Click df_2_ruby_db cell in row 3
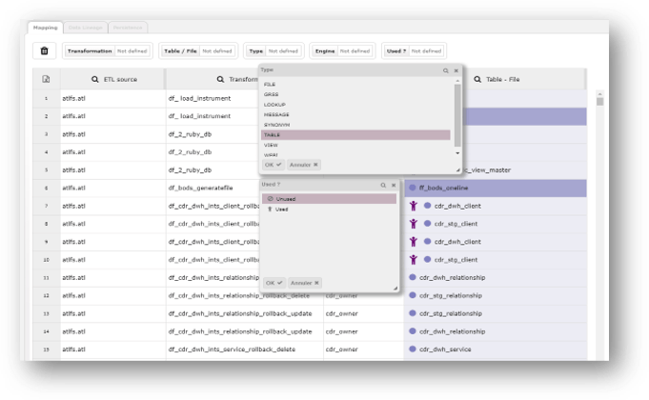 pos(213,134)
